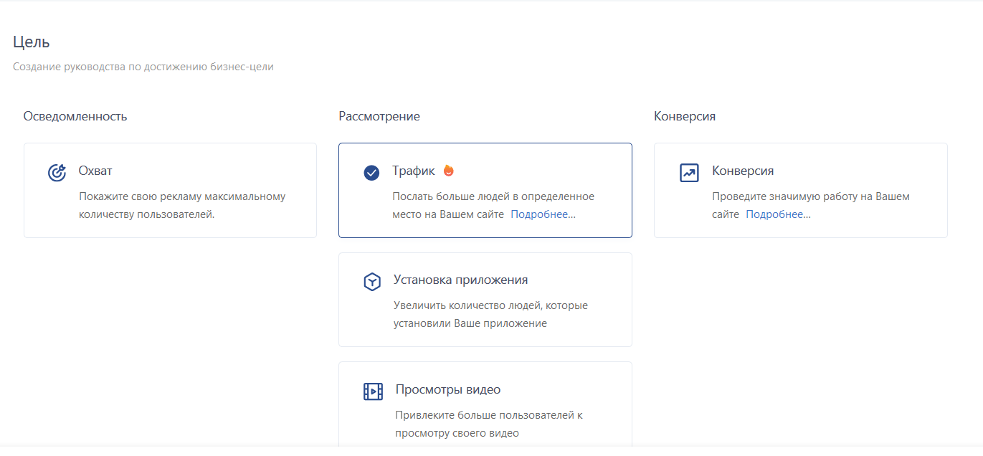Click the Конверсия column heading

[685, 116]
